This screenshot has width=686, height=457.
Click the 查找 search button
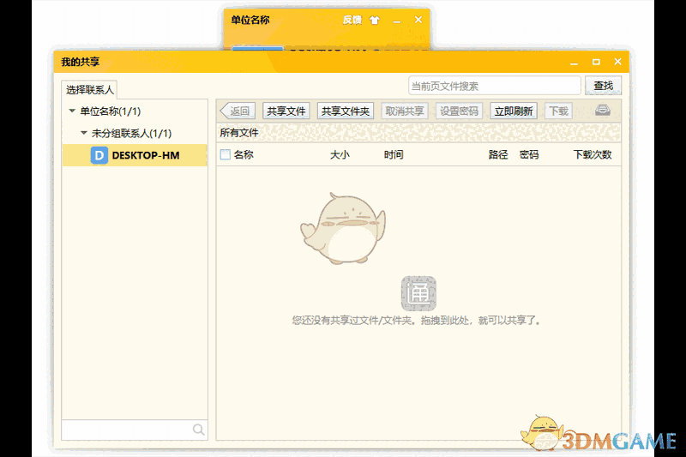(x=603, y=86)
